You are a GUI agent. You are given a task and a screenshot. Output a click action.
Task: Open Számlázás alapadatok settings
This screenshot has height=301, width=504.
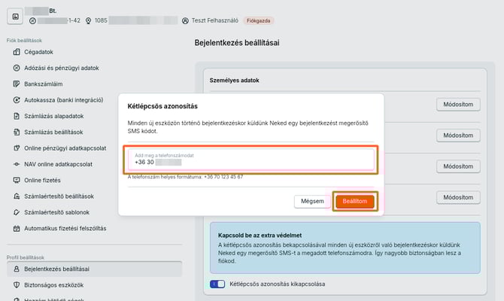pyautogui.click(x=53, y=116)
